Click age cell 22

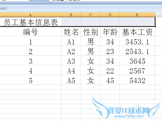click(x=110, y=70)
